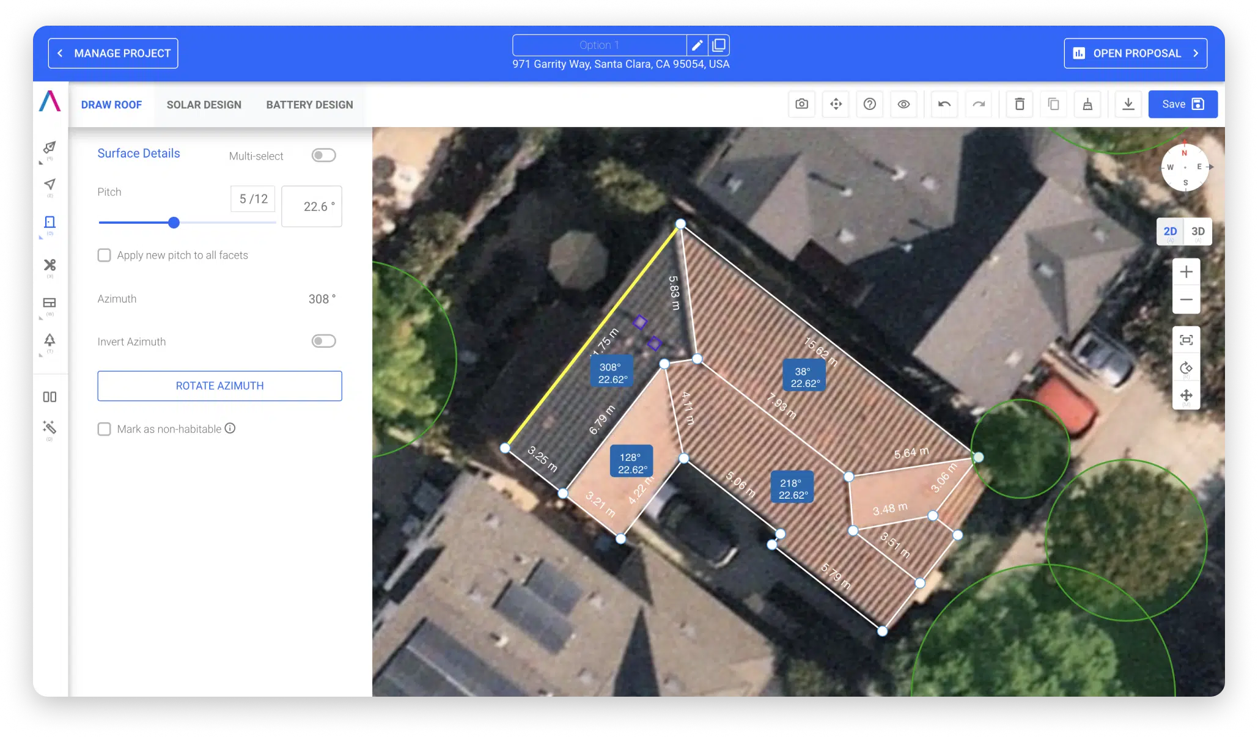Save the project

tap(1183, 104)
